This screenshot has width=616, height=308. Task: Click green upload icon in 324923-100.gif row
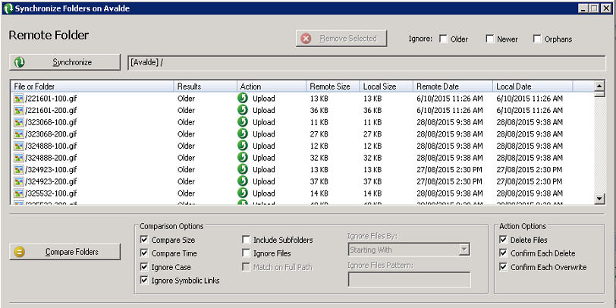(243, 169)
